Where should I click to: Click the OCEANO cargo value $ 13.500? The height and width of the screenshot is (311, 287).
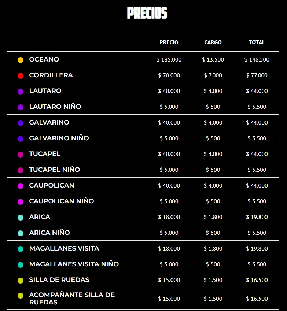213,60
